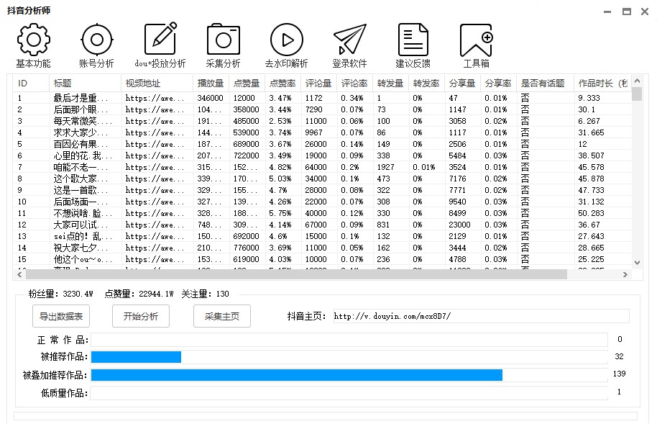Sort by 作品时长 column header

pos(602,83)
